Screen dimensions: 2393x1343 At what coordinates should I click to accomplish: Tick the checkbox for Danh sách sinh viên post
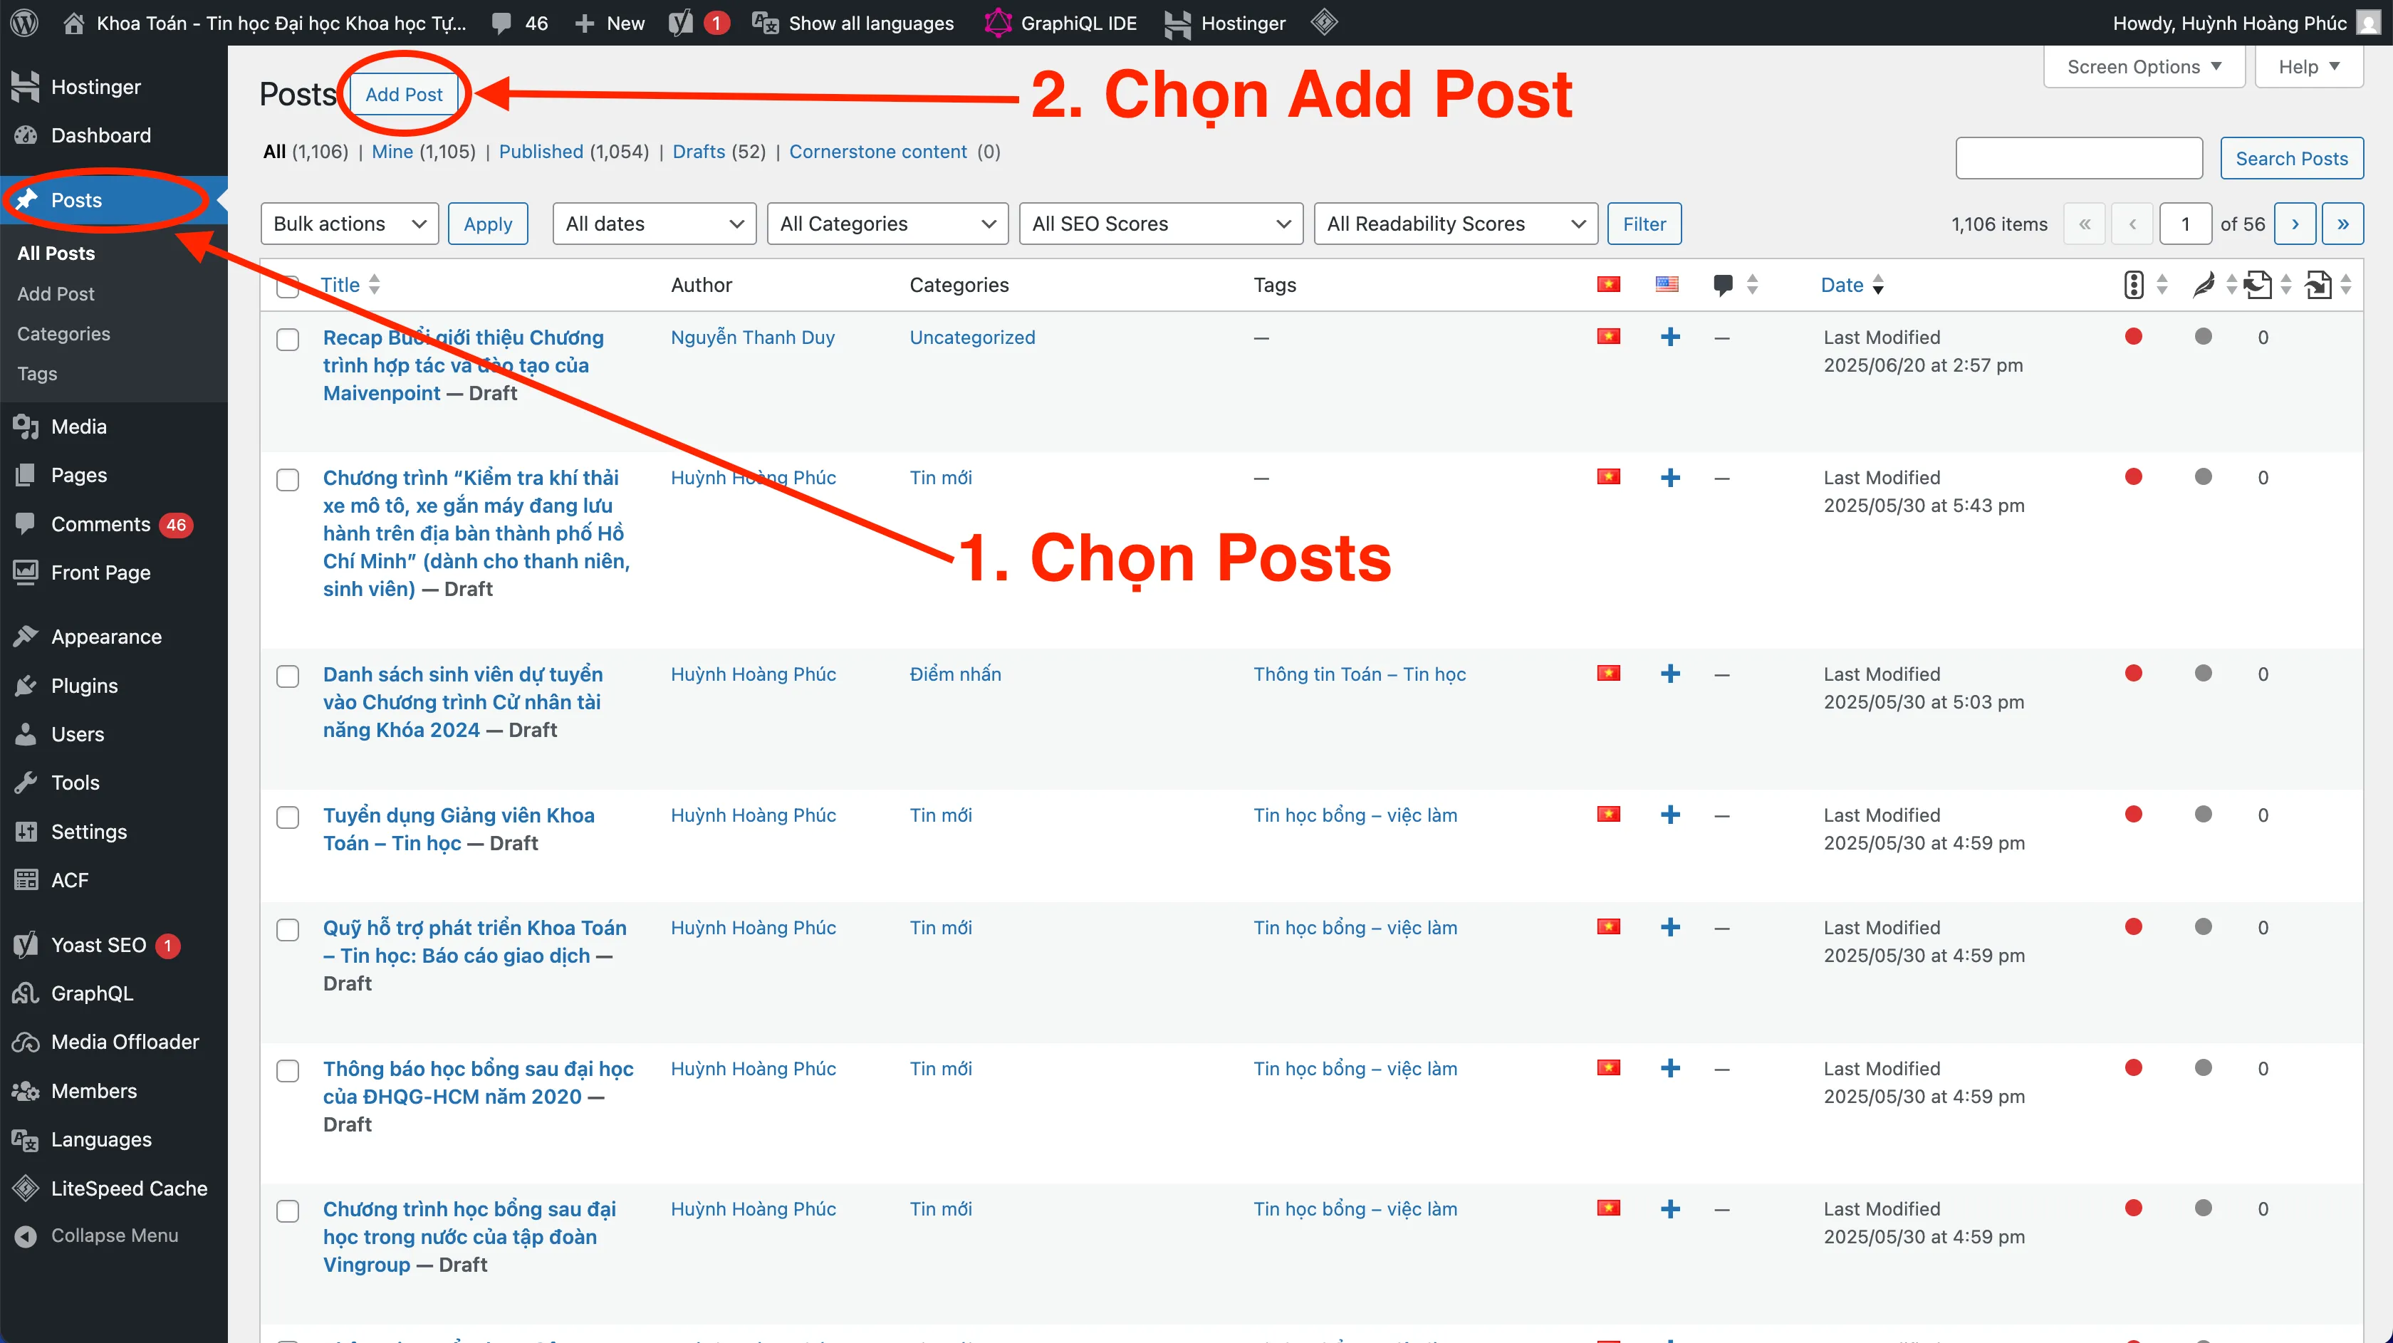click(288, 675)
